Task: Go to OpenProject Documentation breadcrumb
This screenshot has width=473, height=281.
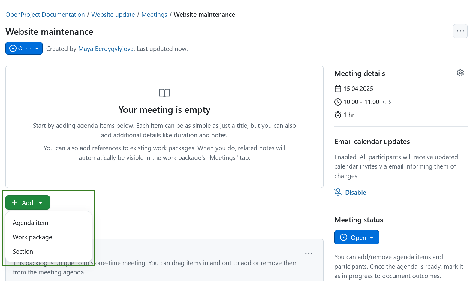Action: [x=45, y=15]
